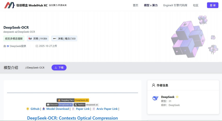Image resolution: width=222 pixels, height=121 pixels.
Task: Click the document icon beside Arxiv Paper Link
Action: [94, 109]
